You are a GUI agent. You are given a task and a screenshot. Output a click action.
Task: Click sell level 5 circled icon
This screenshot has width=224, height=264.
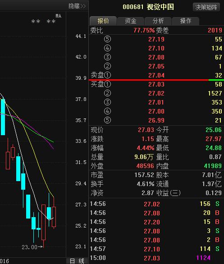click(x=107, y=39)
